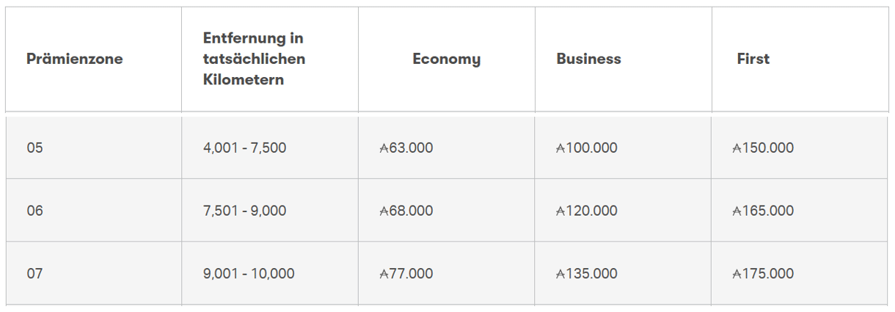Click the First price 175.000
The height and width of the screenshot is (312, 895).
point(763,274)
